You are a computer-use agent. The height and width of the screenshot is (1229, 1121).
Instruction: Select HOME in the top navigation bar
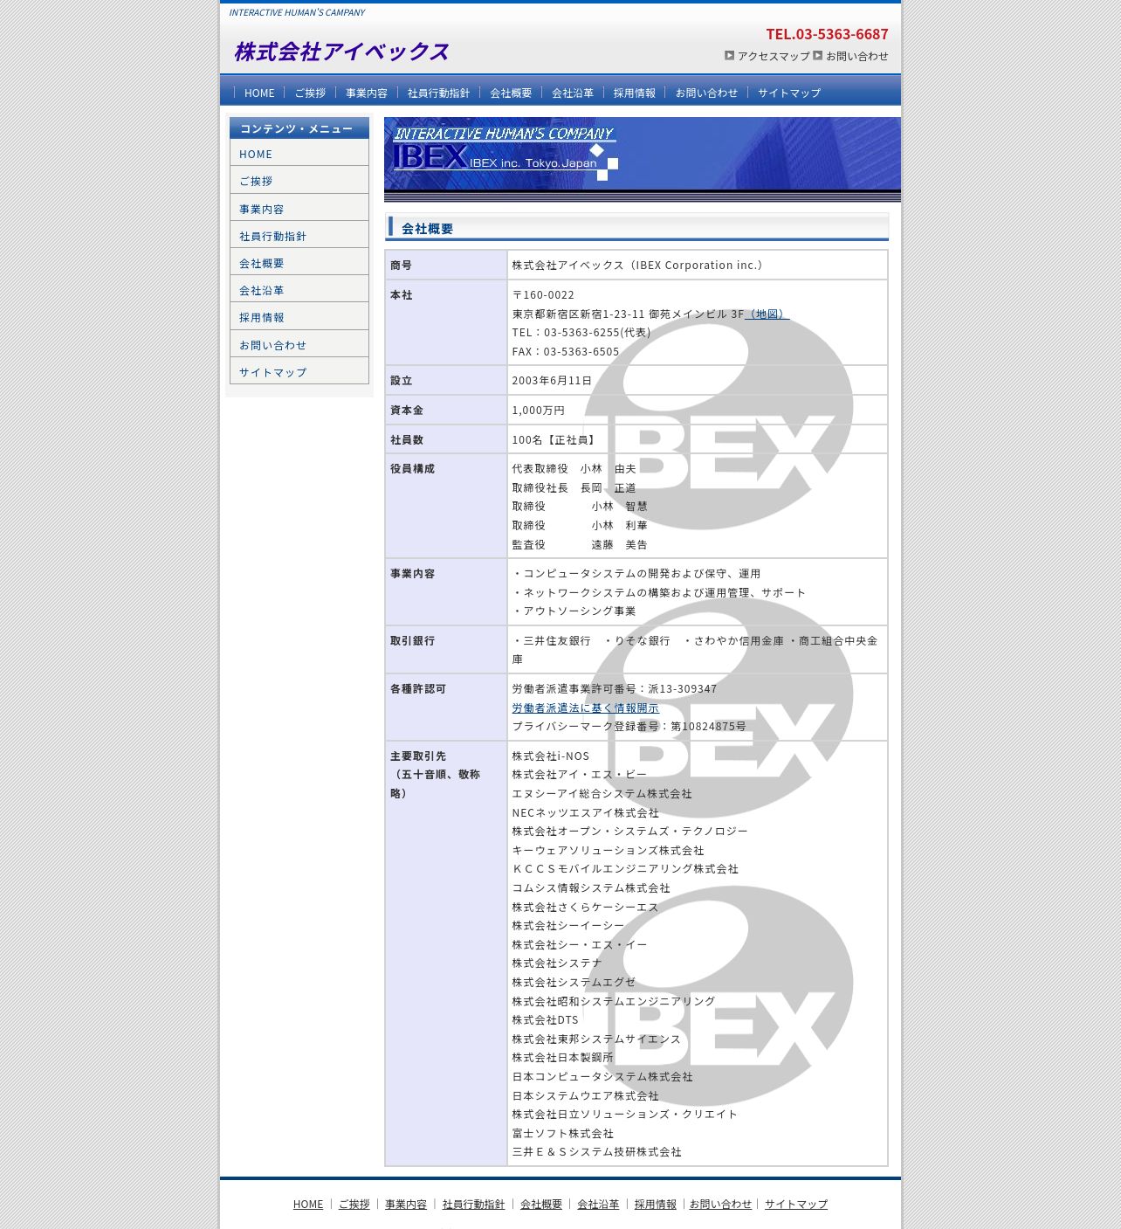(259, 93)
